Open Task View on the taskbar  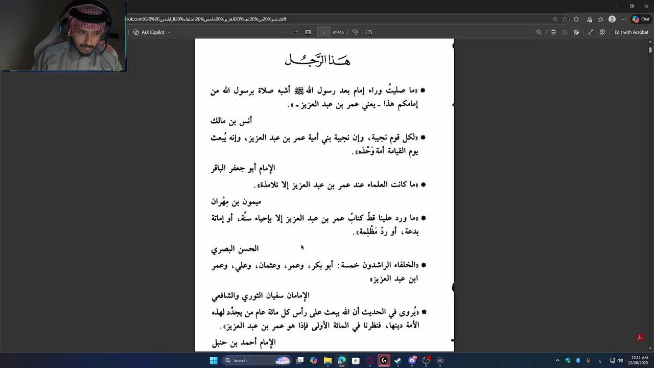tap(300, 360)
